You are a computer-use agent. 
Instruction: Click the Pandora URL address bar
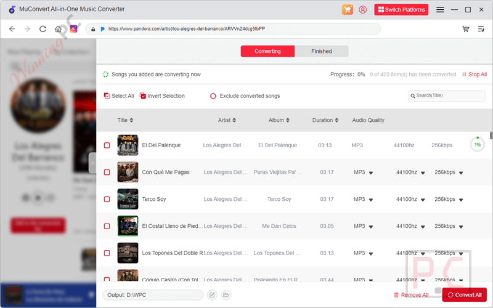click(233, 29)
